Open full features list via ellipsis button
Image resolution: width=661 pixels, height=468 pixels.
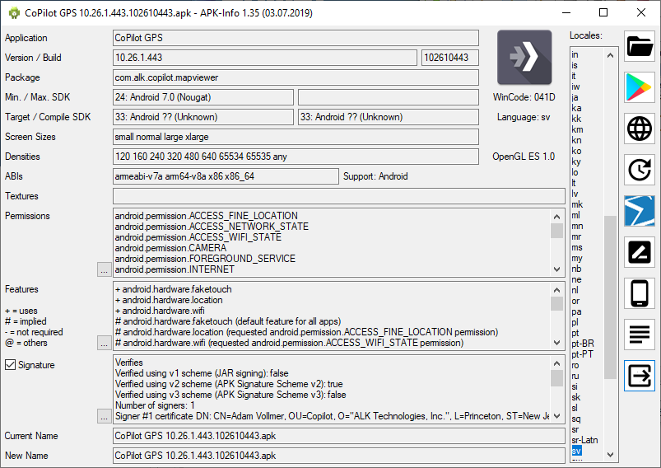point(104,343)
